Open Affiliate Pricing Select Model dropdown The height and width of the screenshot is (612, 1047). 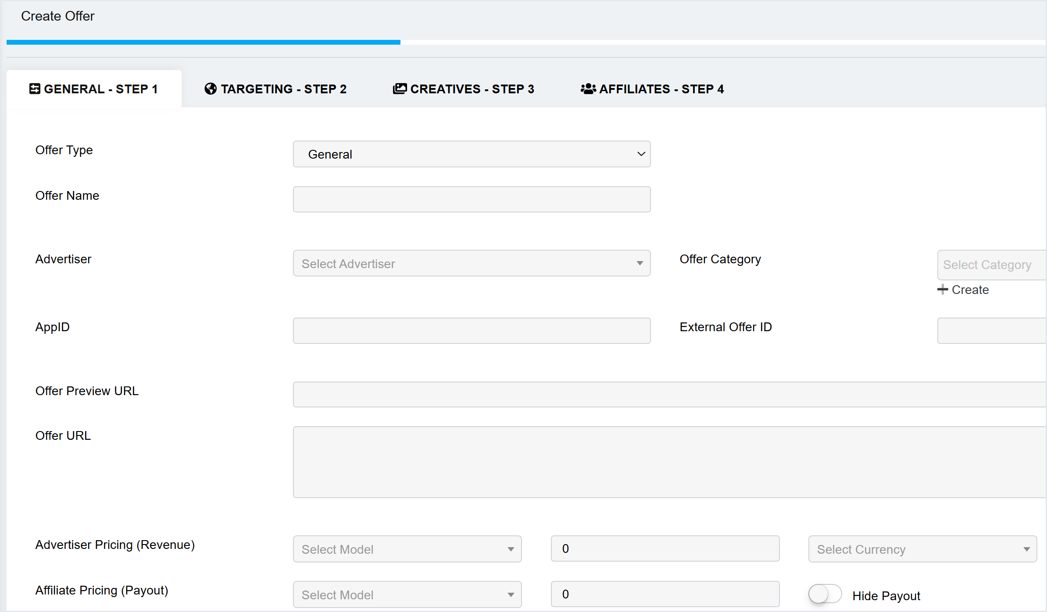click(x=407, y=595)
